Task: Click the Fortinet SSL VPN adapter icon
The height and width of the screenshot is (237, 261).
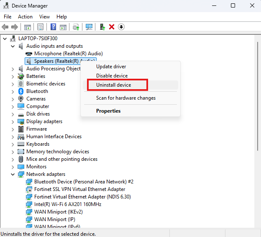Action: pos(29,189)
